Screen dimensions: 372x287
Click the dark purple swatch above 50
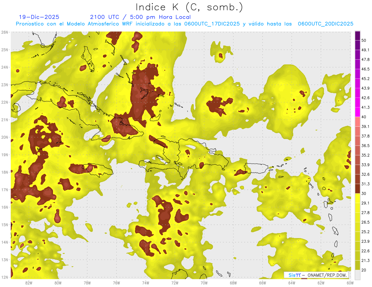pyautogui.click(x=357, y=35)
